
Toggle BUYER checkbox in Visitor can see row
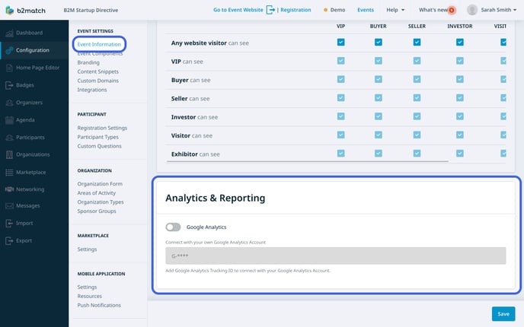379,135
